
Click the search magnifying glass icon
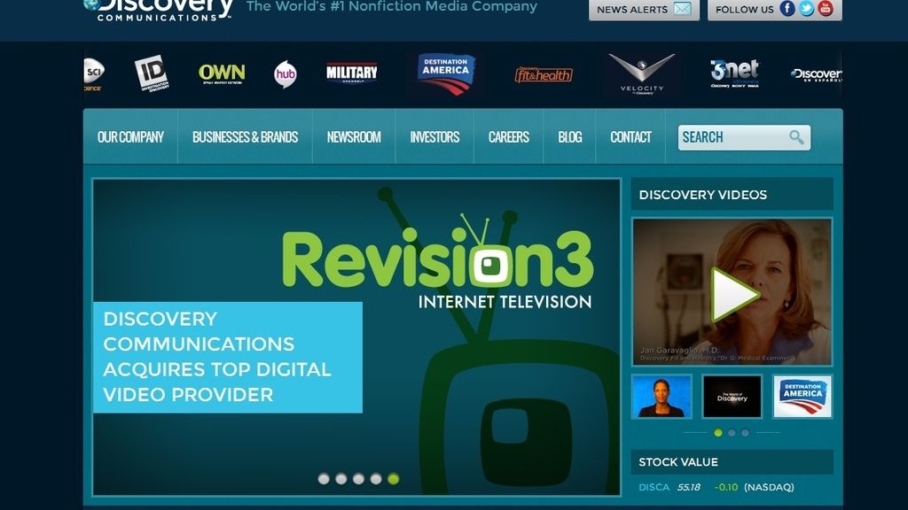(x=796, y=137)
